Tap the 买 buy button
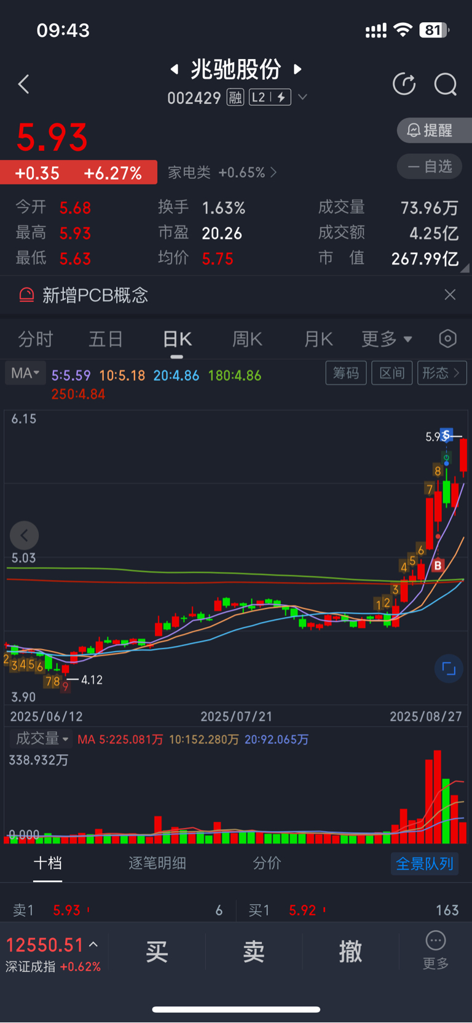Image resolution: width=472 pixels, height=1023 pixels. [157, 952]
